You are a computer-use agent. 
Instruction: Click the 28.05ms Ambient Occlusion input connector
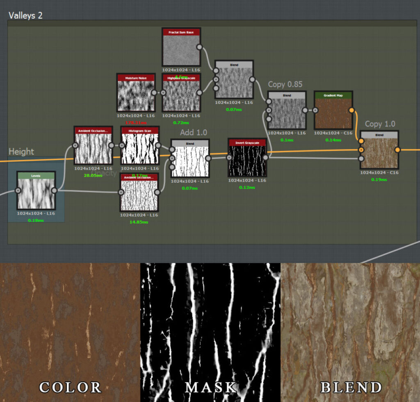75,145
